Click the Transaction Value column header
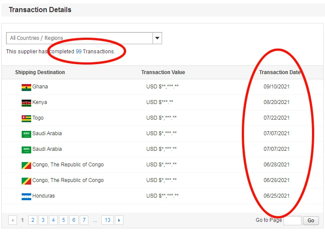The width and height of the screenshot is (325, 234). click(x=163, y=72)
